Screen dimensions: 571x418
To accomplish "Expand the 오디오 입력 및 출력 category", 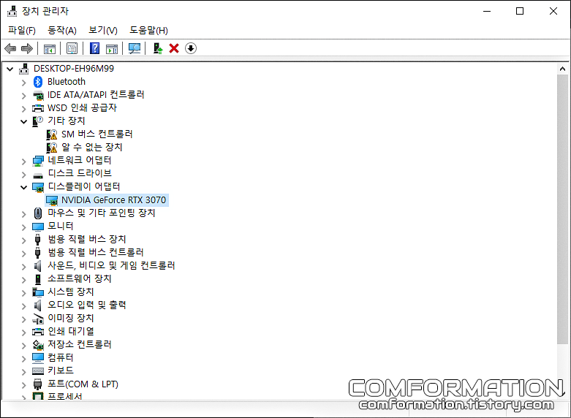I will [24, 306].
